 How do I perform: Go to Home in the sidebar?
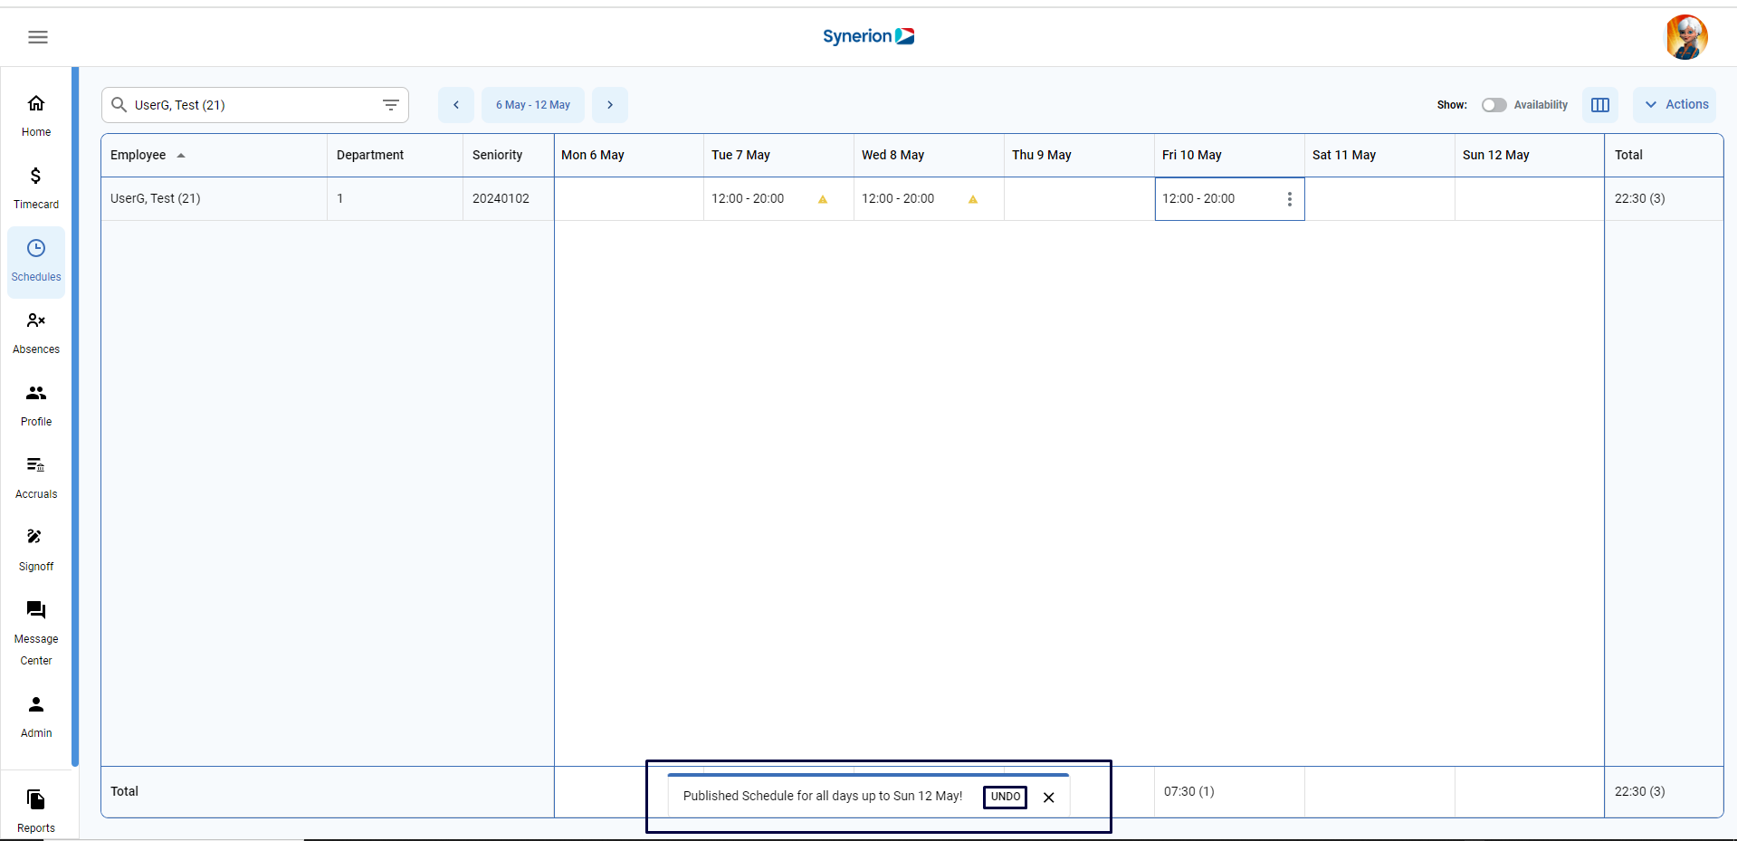pyautogui.click(x=36, y=117)
